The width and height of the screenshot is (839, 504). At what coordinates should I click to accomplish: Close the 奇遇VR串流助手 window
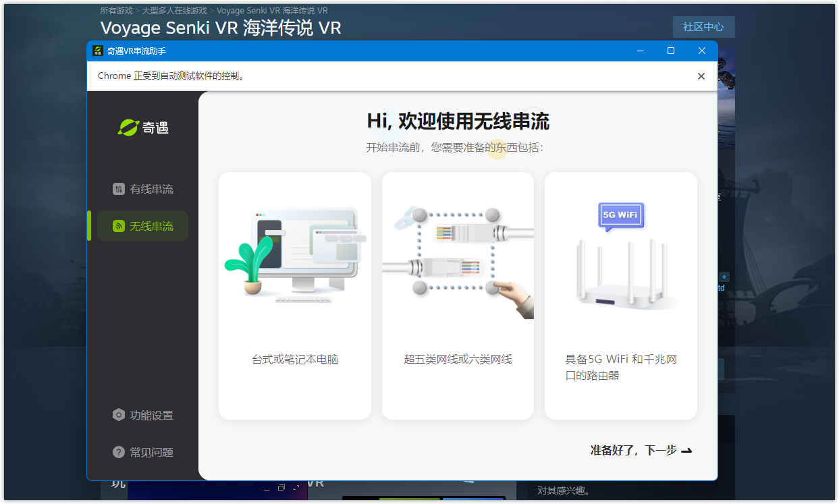tap(702, 51)
